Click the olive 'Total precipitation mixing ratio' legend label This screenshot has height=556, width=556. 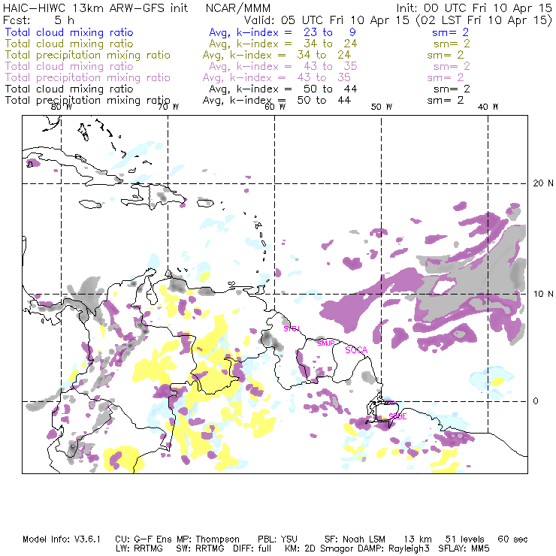[88, 55]
